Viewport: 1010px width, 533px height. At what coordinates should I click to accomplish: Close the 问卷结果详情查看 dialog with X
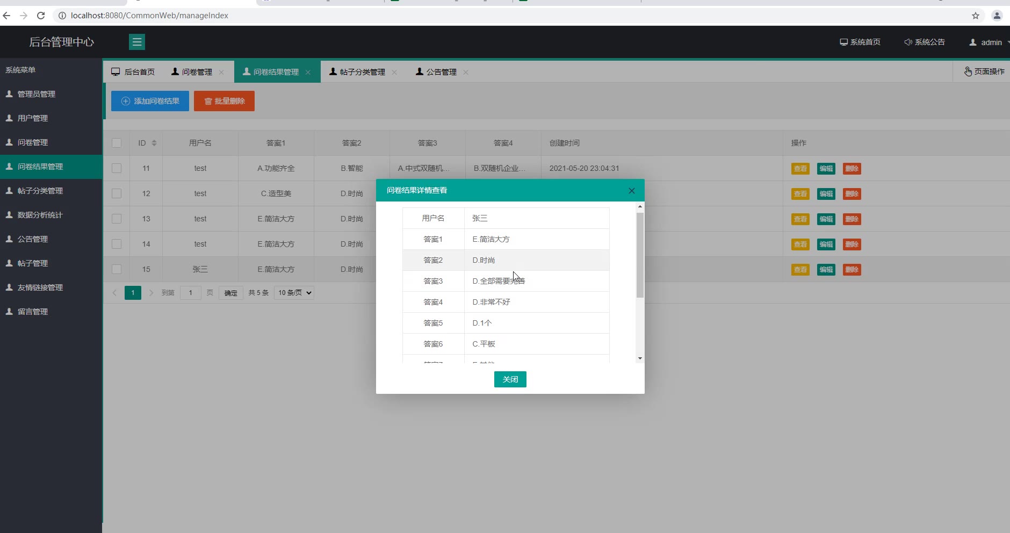(x=632, y=191)
